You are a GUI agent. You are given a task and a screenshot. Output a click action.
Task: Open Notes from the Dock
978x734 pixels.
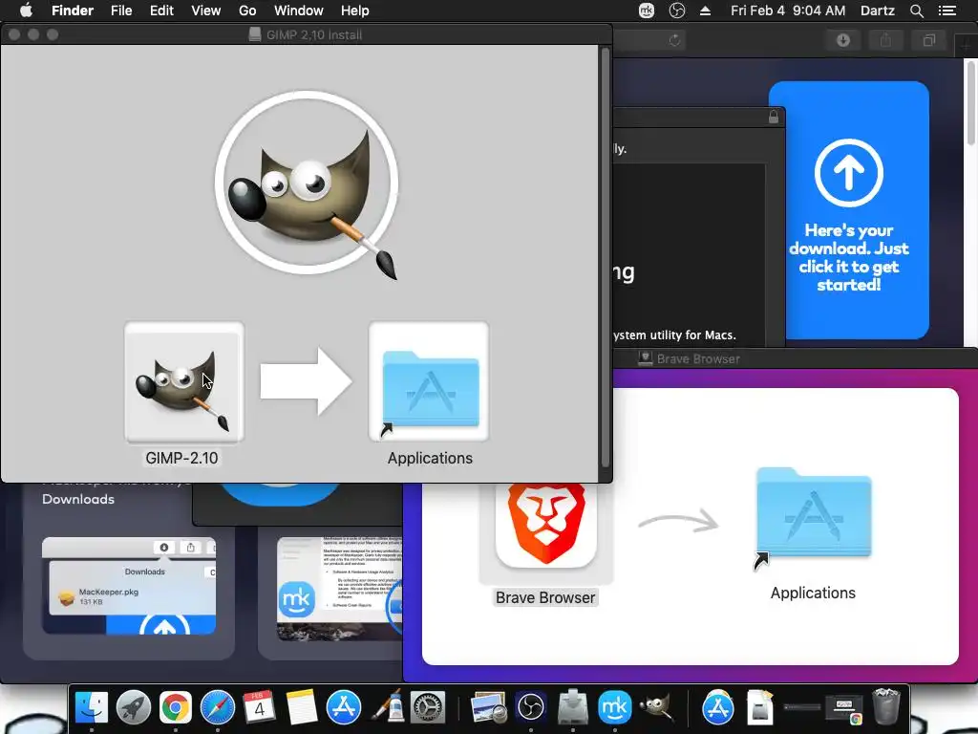tap(301, 708)
